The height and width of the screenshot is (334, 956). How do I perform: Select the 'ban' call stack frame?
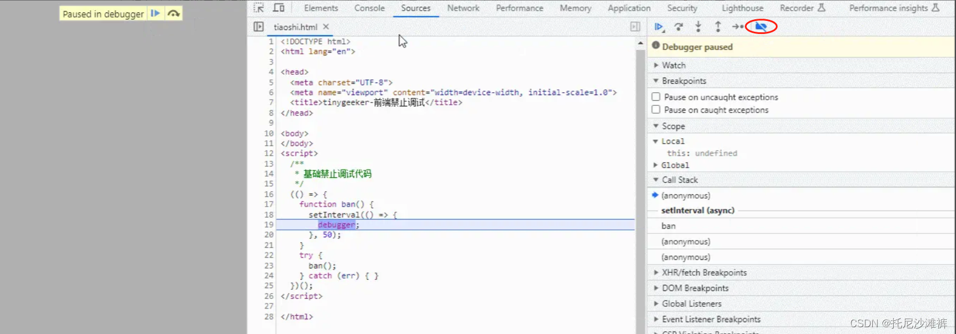coord(801,226)
